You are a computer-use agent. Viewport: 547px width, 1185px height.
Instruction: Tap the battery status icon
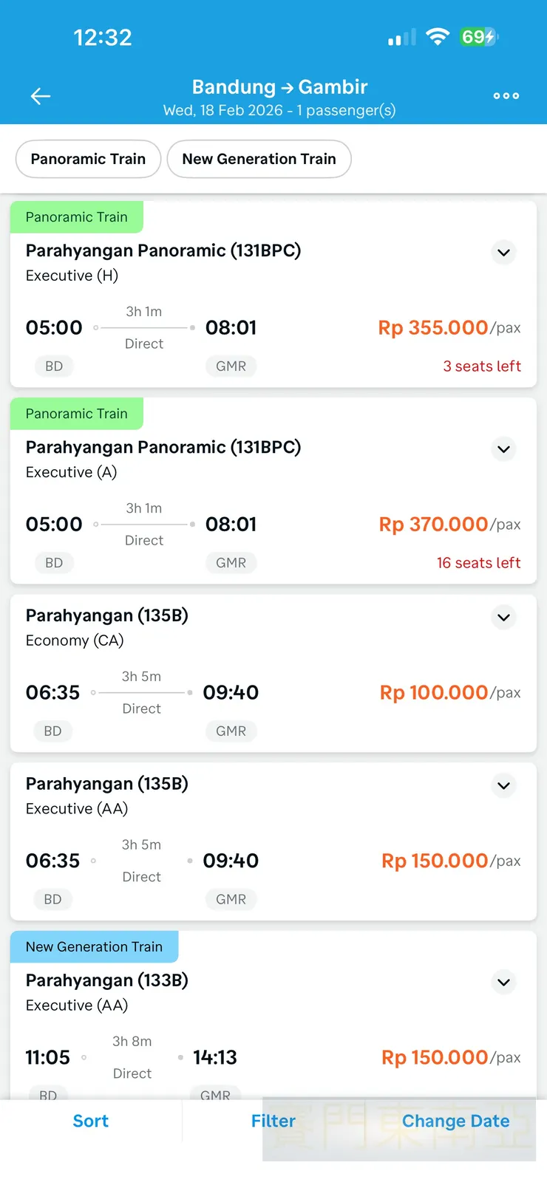(479, 37)
